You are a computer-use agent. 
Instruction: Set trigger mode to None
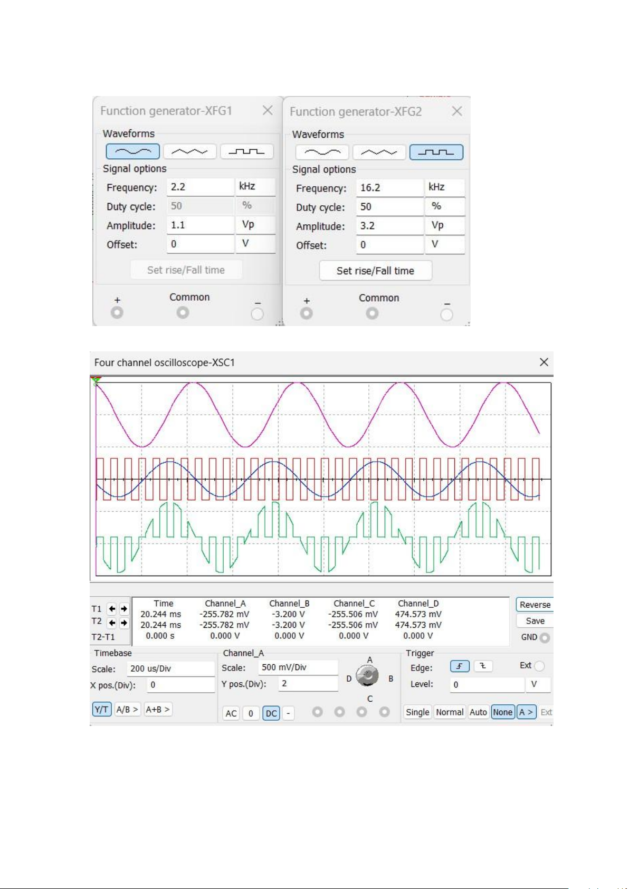tap(503, 712)
